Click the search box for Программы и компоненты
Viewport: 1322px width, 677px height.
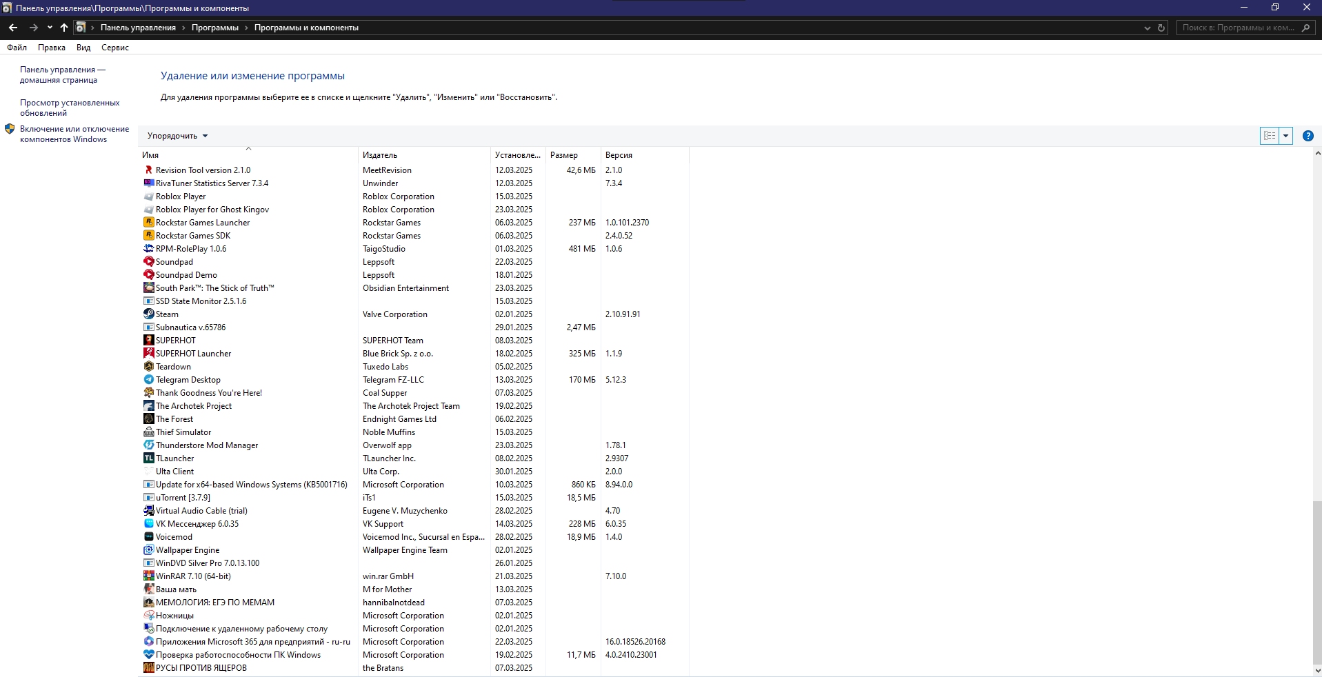[x=1245, y=28]
